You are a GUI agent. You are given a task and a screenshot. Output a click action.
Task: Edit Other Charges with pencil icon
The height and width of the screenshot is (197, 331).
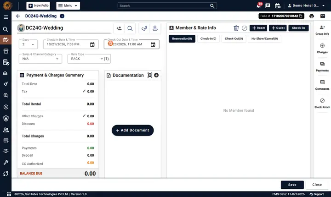(x=84, y=116)
